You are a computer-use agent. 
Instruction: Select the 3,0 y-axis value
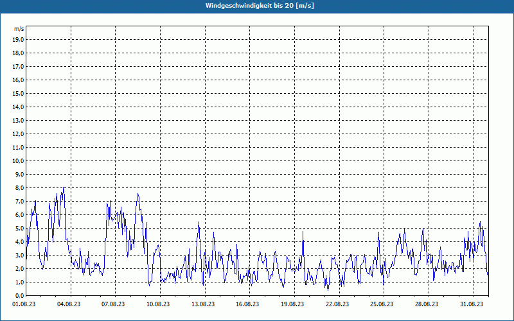(19, 255)
